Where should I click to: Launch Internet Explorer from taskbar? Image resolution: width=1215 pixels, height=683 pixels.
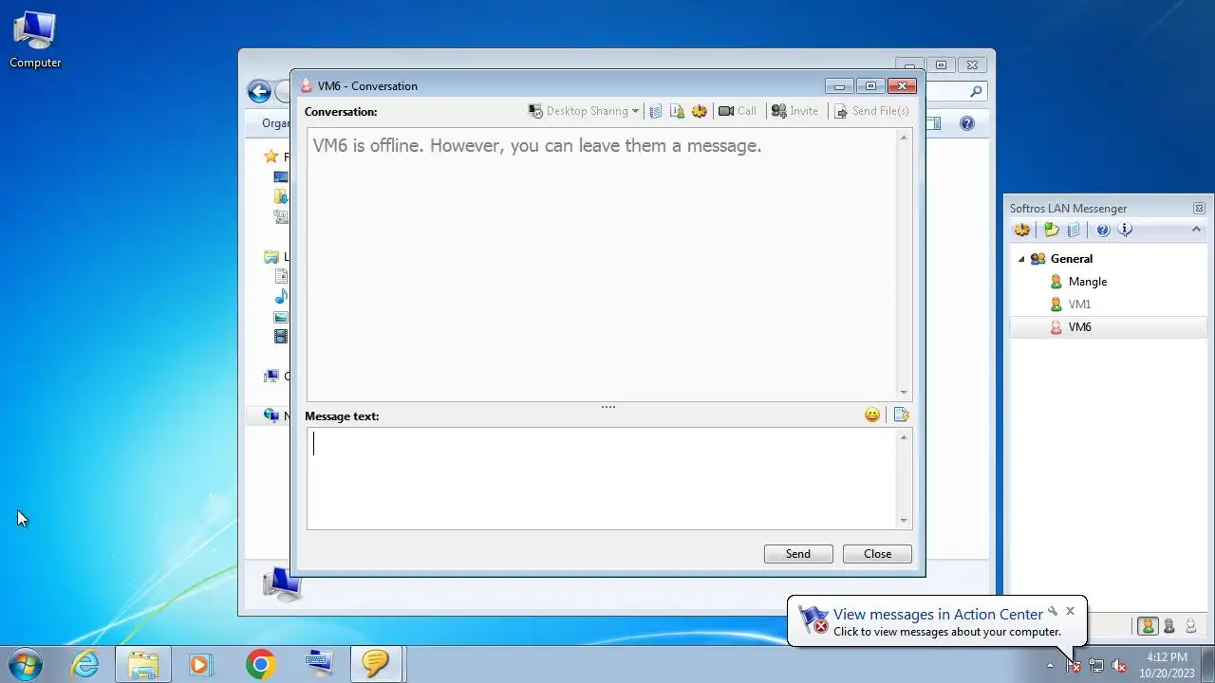tap(85, 664)
